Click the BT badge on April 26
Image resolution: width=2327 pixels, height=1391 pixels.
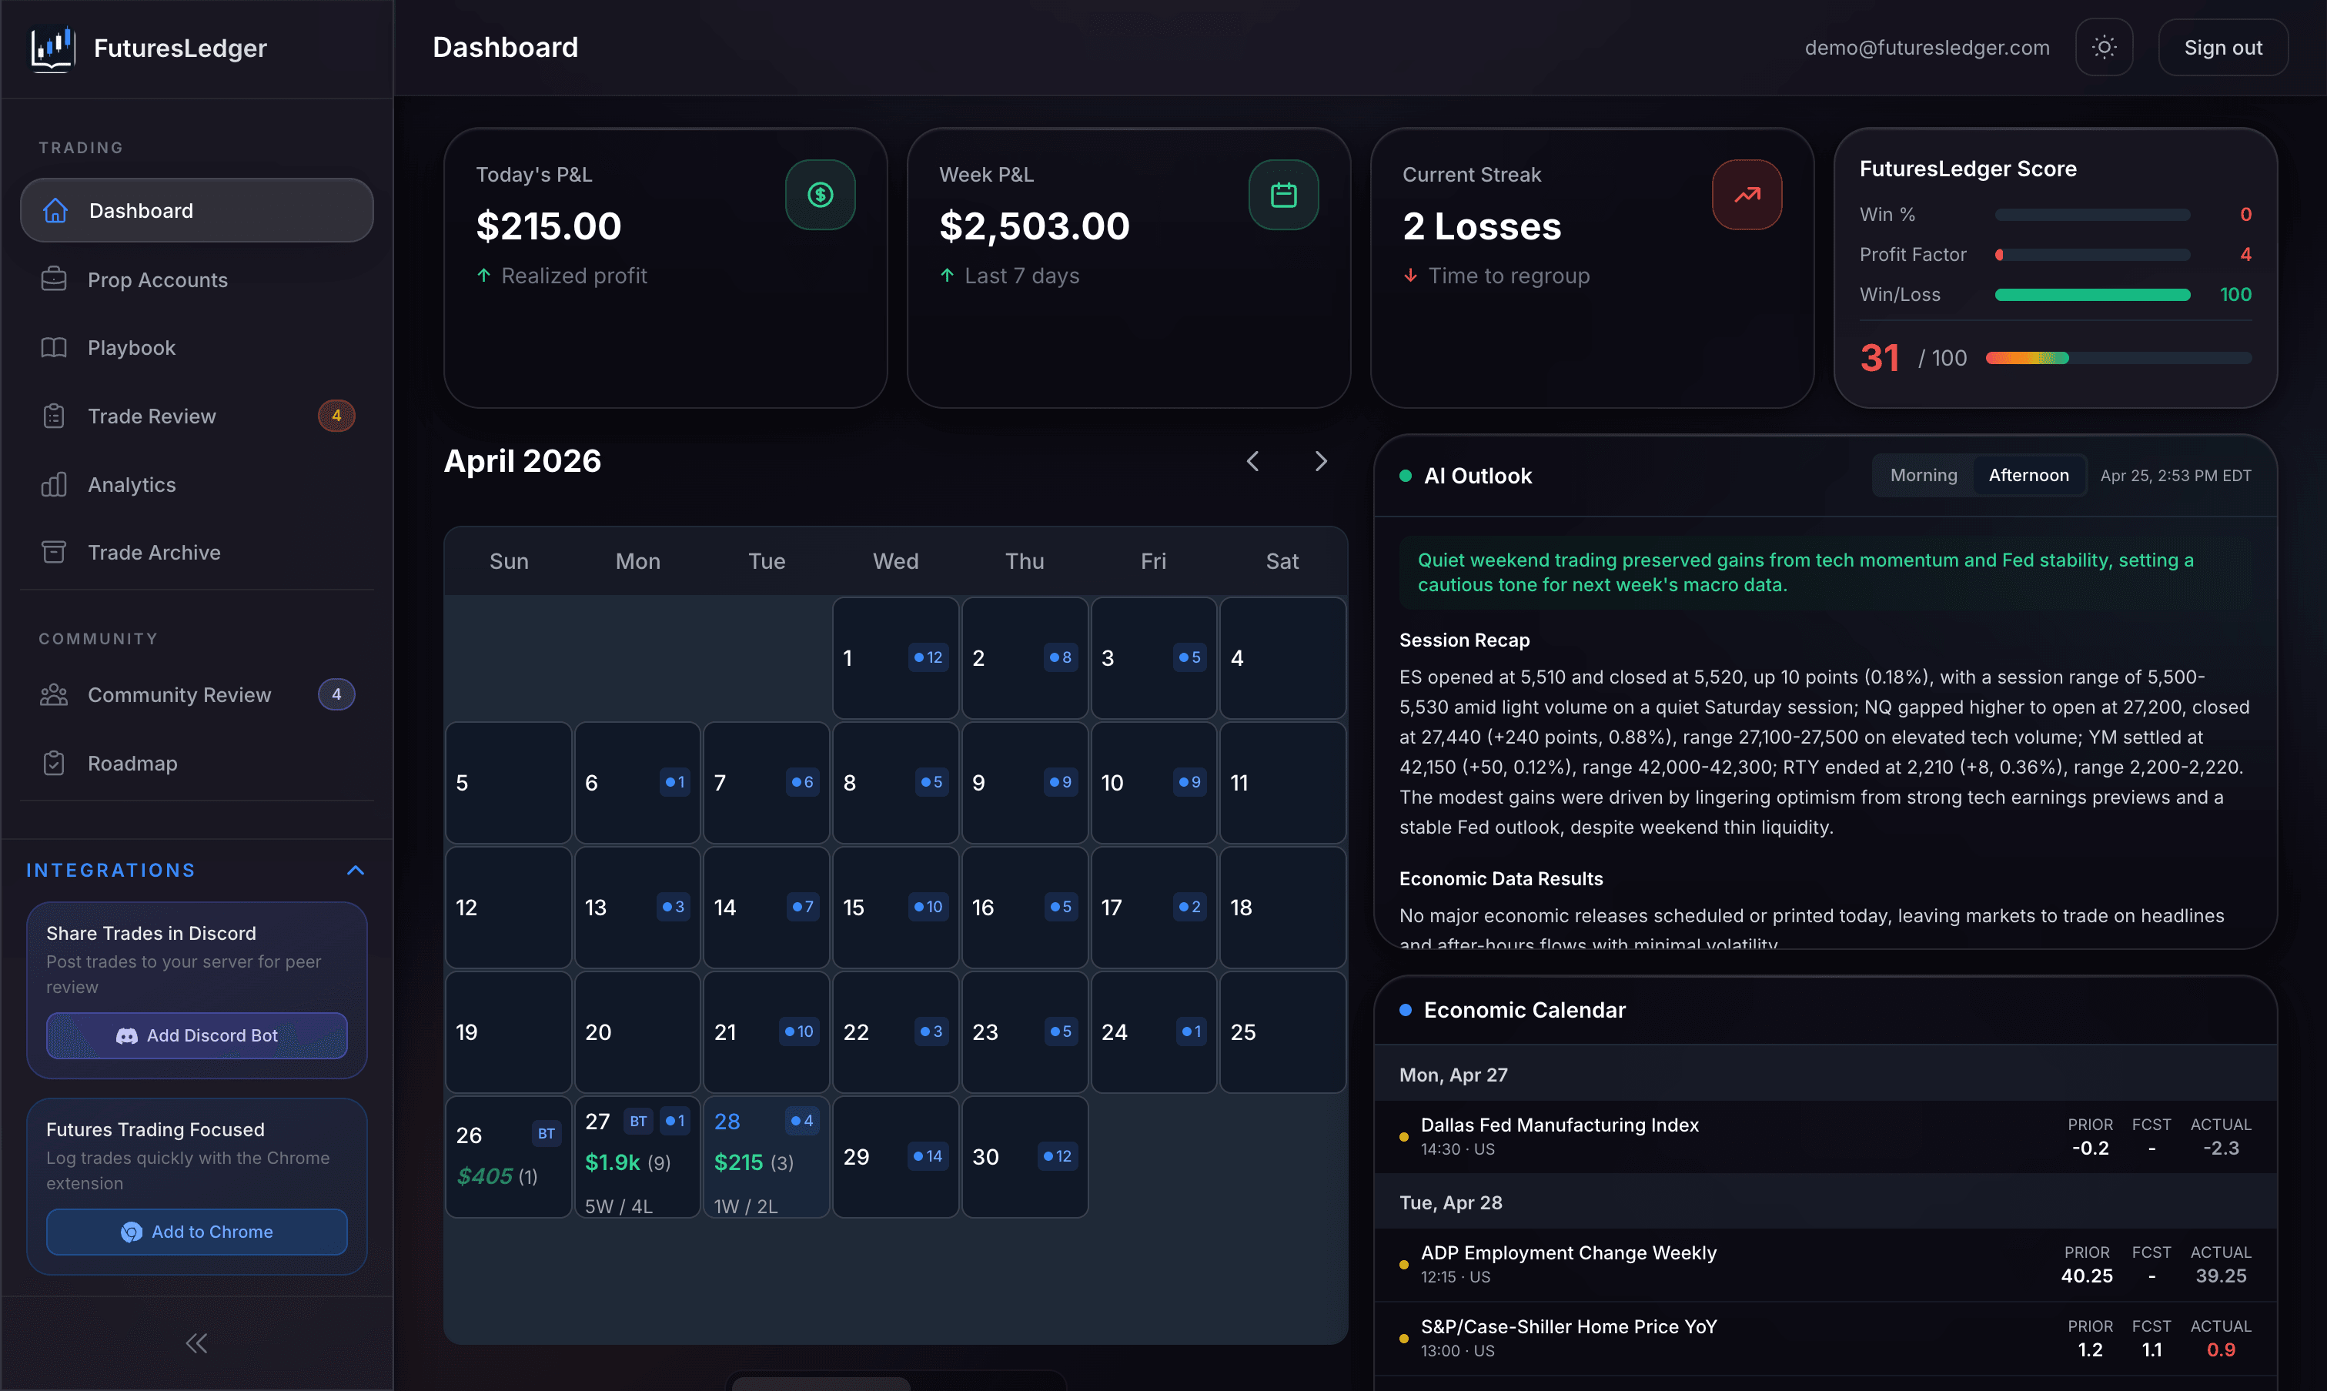(x=546, y=1134)
